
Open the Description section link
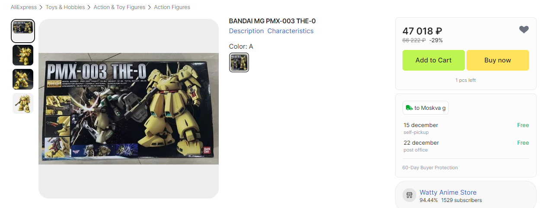[x=246, y=31]
